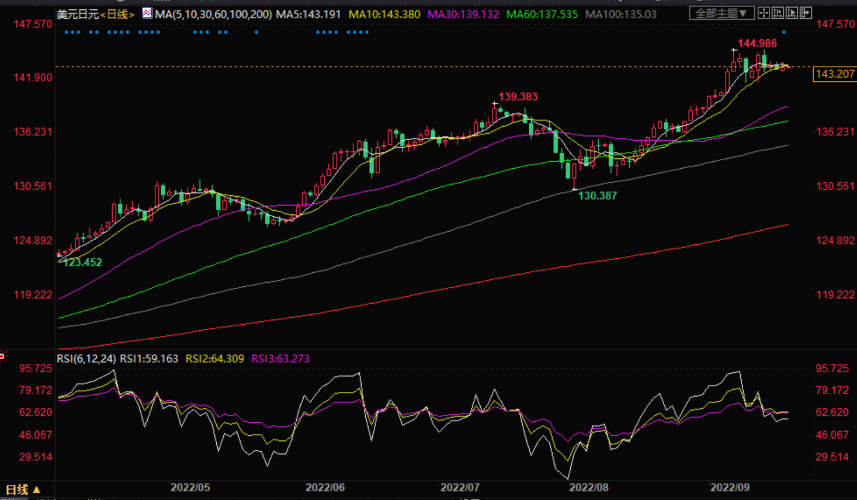Click the 123.452 low label
The height and width of the screenshot is (500, 857).
pos(82,262)
